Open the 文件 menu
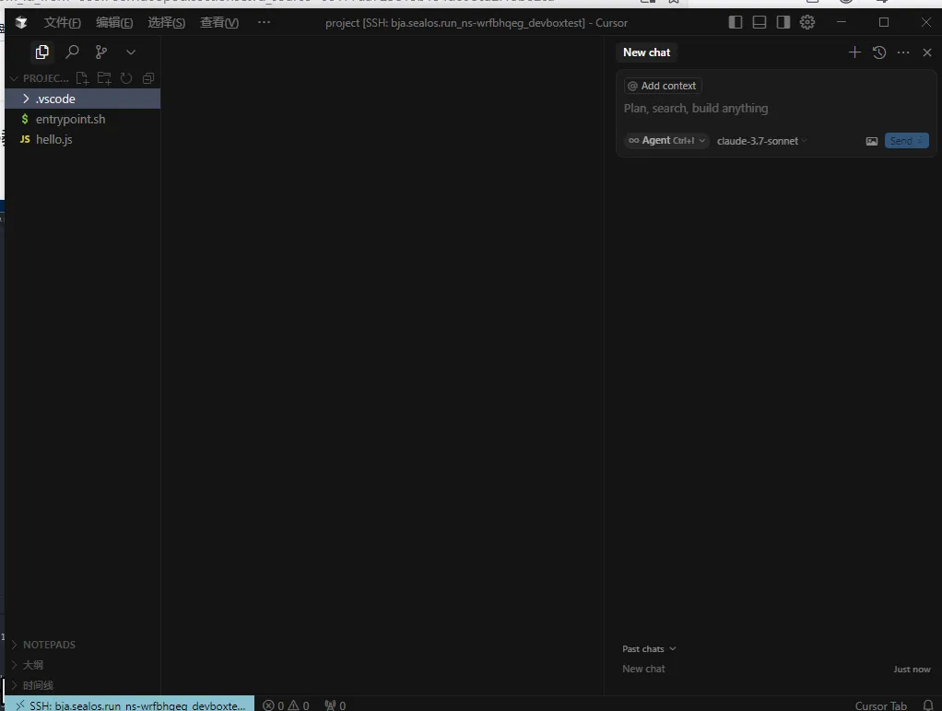 click(62, 22)
